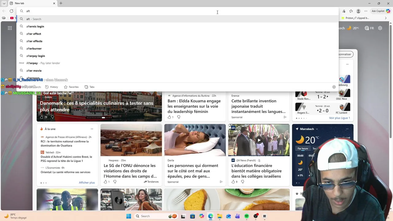Open a new browser tab with plus

(61, 3)
